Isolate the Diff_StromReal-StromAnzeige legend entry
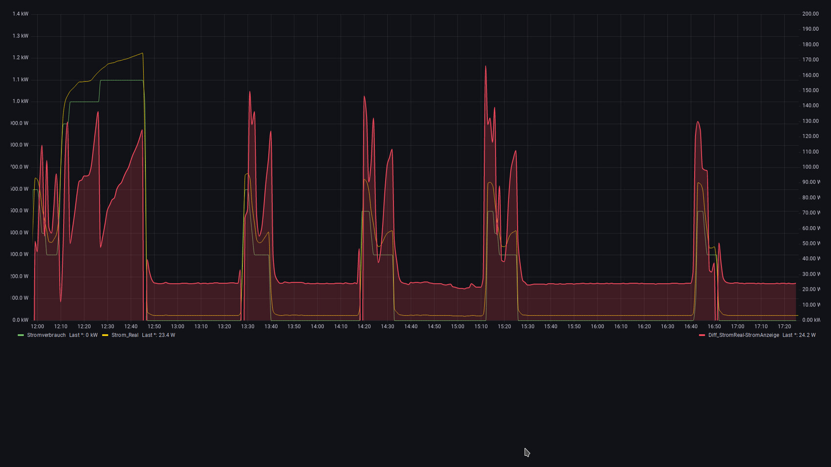Image resolution: width=831 pixels, height=467 pixels. pyautogui.click(x=743, y=335)
